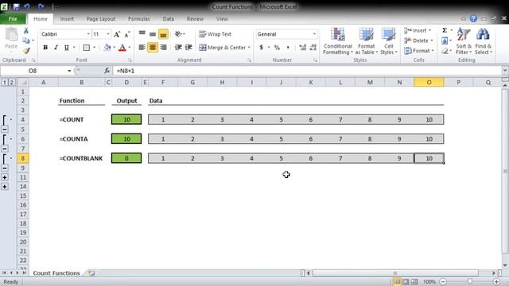This screenshot has height=286, width=509.
Task: Click the Cut scissors icon
Action: point(26,31)
